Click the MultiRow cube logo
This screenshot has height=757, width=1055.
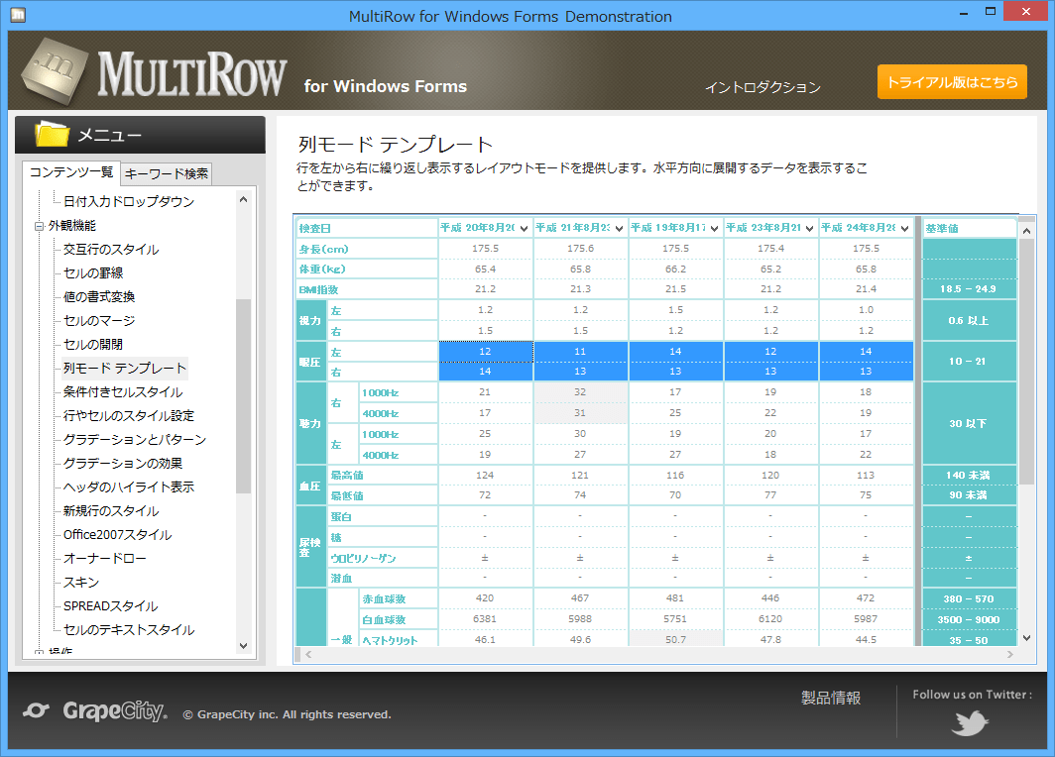point(55,69)
